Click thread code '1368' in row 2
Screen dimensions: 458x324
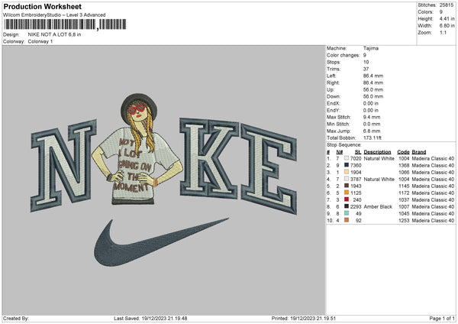coord(404,165)
